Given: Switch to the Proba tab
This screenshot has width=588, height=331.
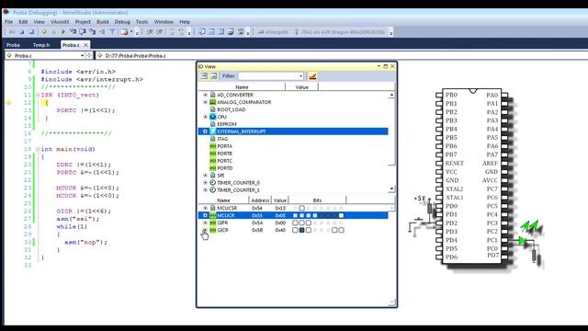Looking at the screenshot, I should 13,45.
